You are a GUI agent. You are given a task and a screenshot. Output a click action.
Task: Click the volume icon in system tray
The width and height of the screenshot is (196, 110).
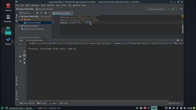click(185, 108)
